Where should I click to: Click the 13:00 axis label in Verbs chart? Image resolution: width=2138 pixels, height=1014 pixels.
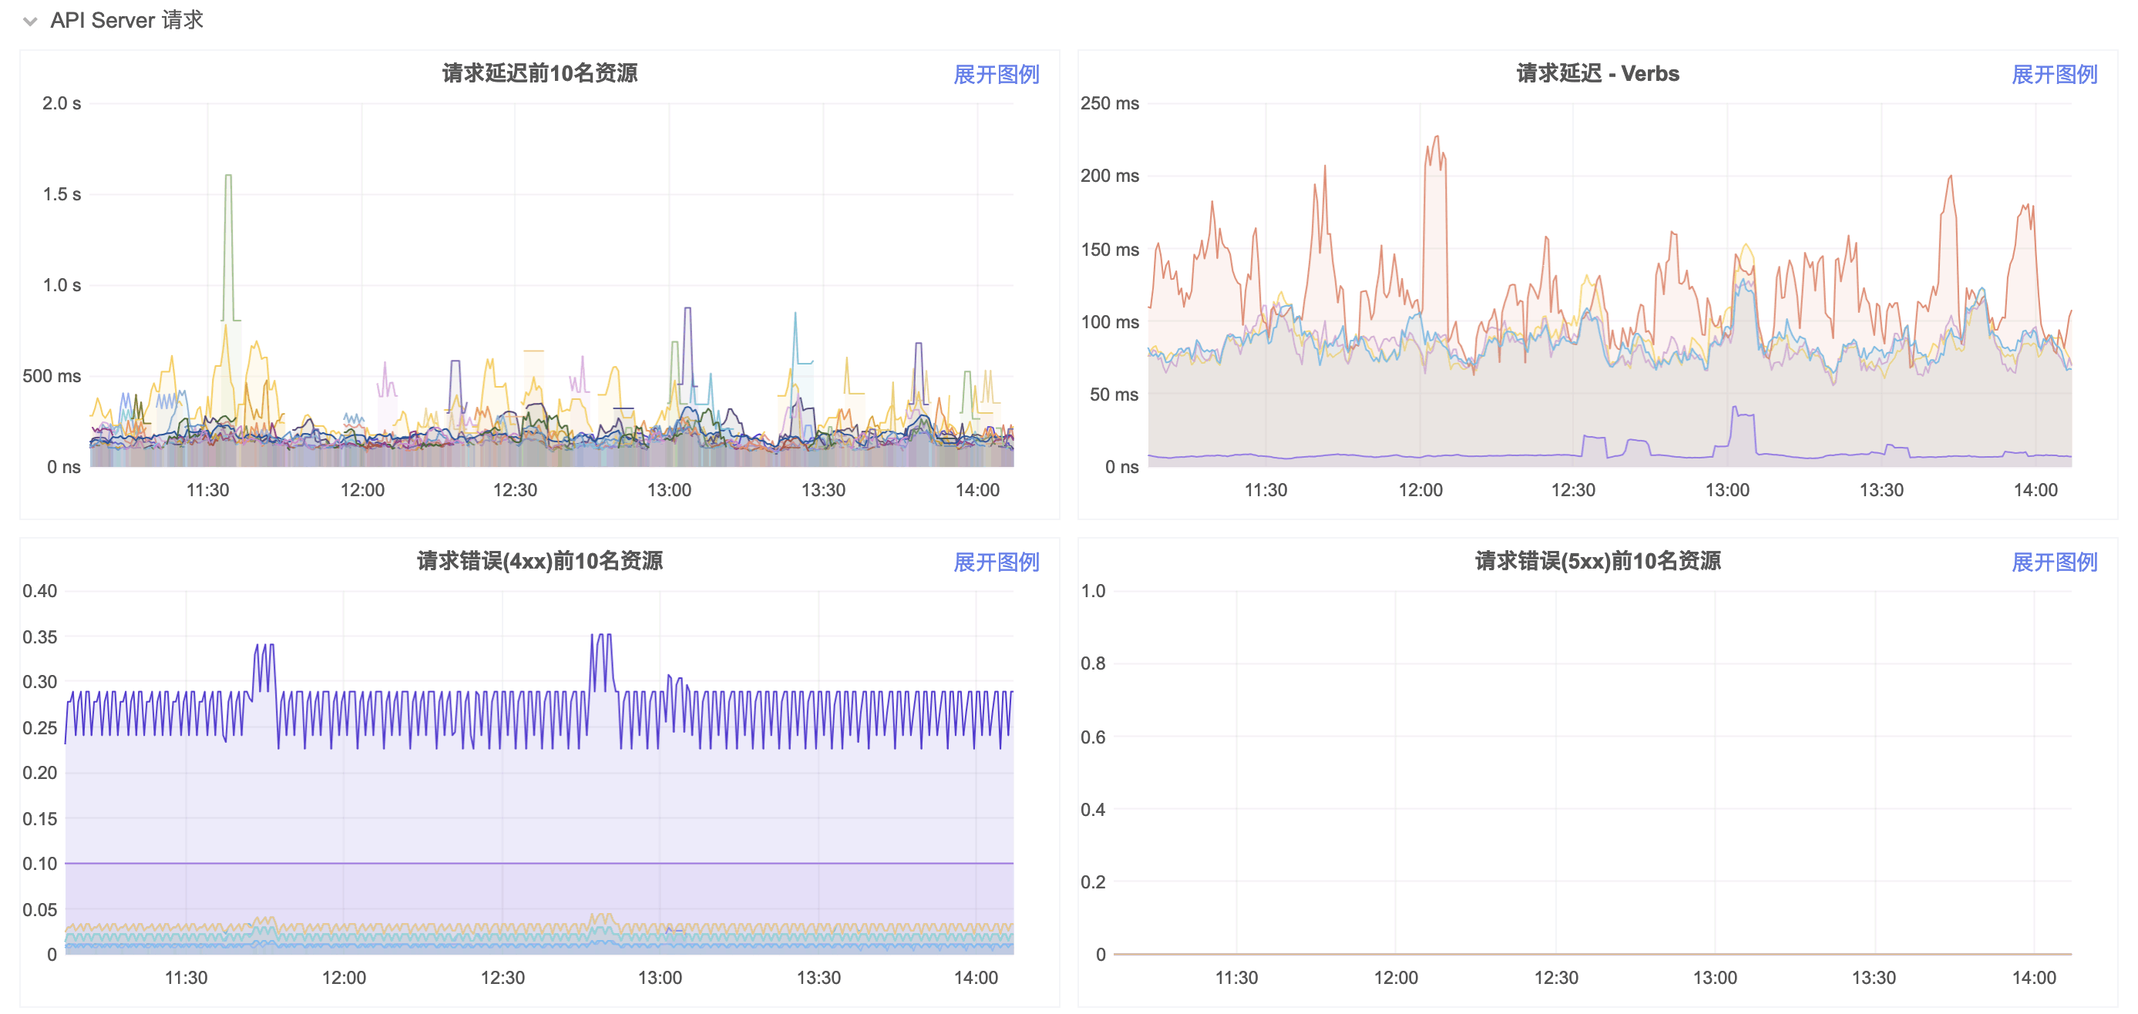click(x=1726, y=489)
